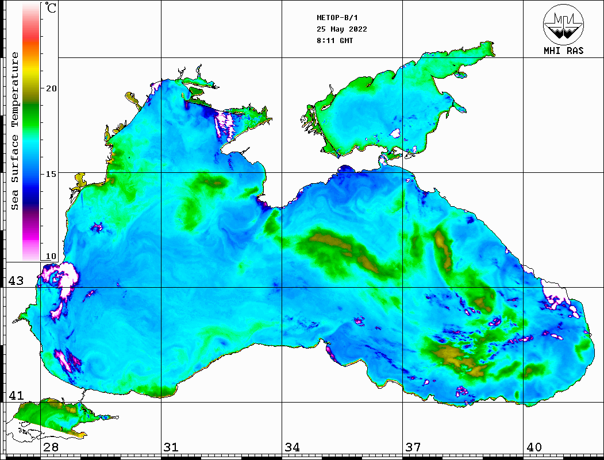Click the '10' colorbar tick value
The height and width of the screenshot is (460, 604).
click(x=51, y=256)
